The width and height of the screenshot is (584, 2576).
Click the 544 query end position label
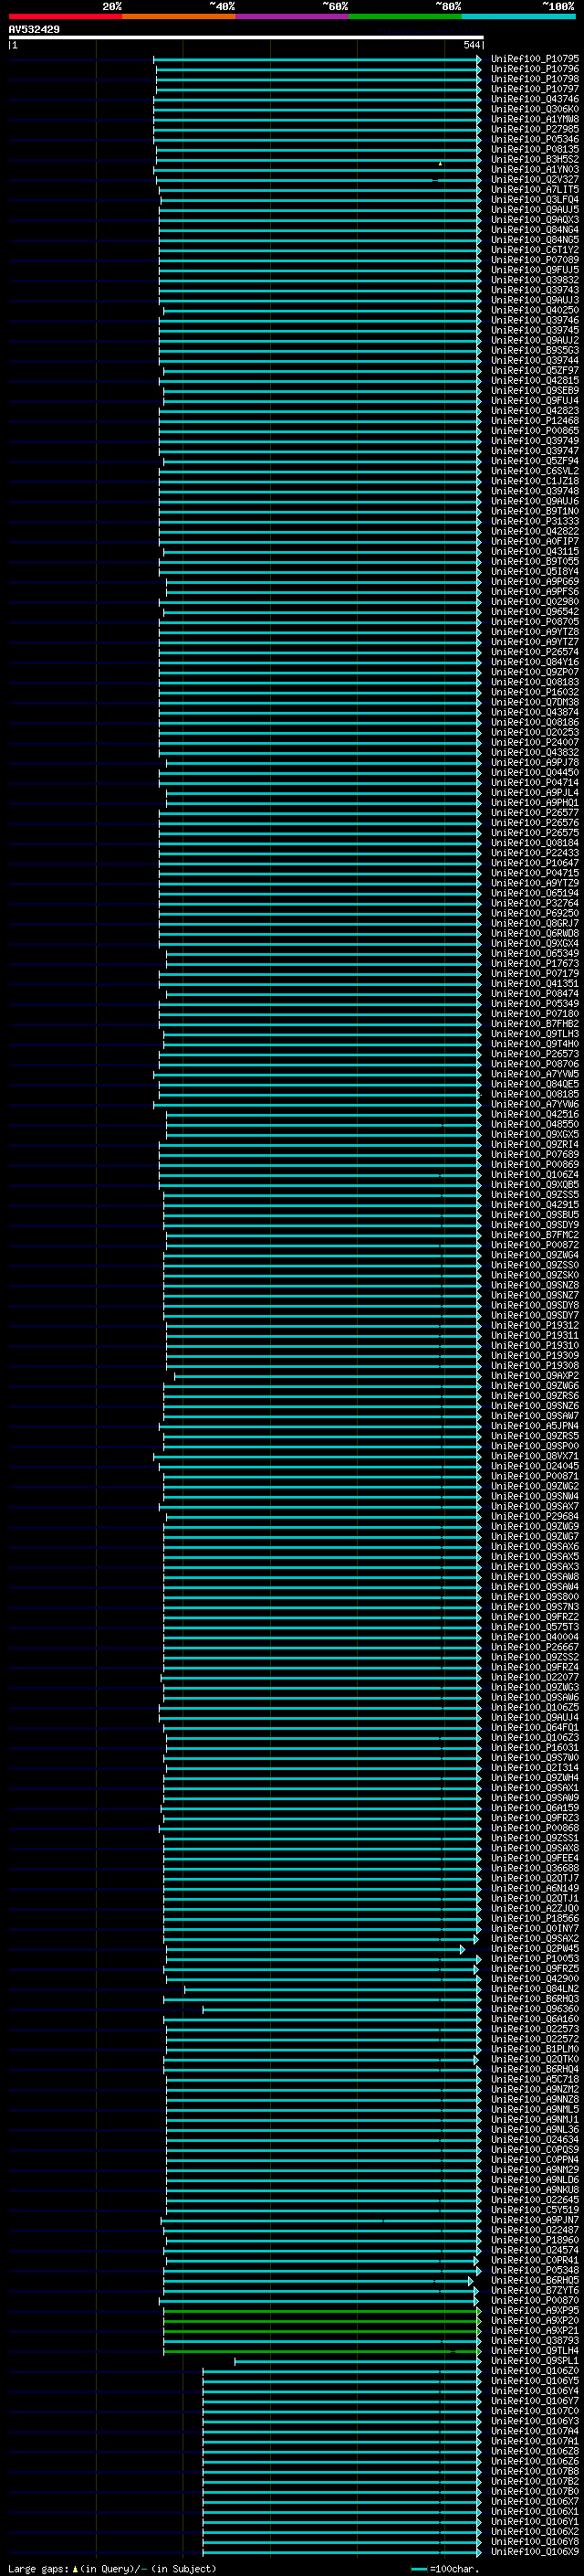[471, 45]
